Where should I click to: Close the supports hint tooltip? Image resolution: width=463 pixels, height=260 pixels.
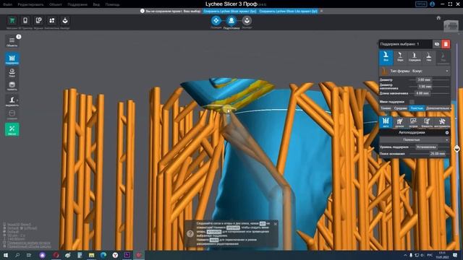(275, 224)
